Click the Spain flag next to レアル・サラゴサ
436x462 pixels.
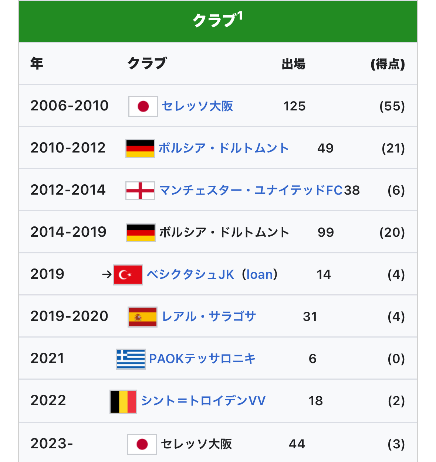(142, 317)
